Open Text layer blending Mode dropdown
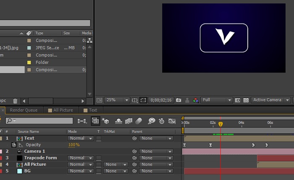The width and height of the screenshot is (294, 180). [81, 138]
